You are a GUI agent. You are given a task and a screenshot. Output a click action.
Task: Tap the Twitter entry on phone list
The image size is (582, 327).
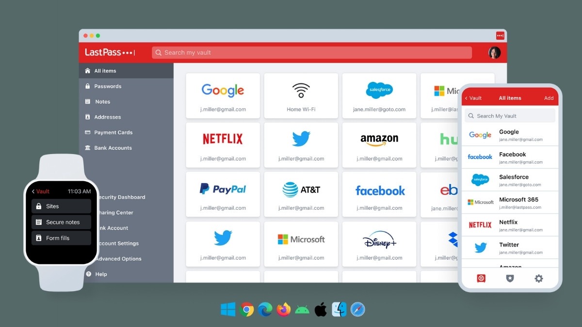coord(510,248)
